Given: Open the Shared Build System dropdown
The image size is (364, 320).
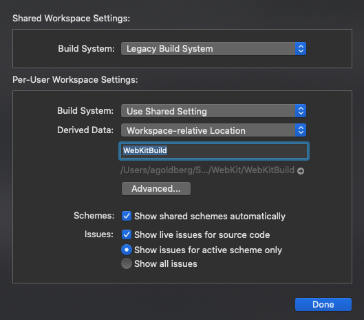Looking at the screenshot, I should point(213,49).
